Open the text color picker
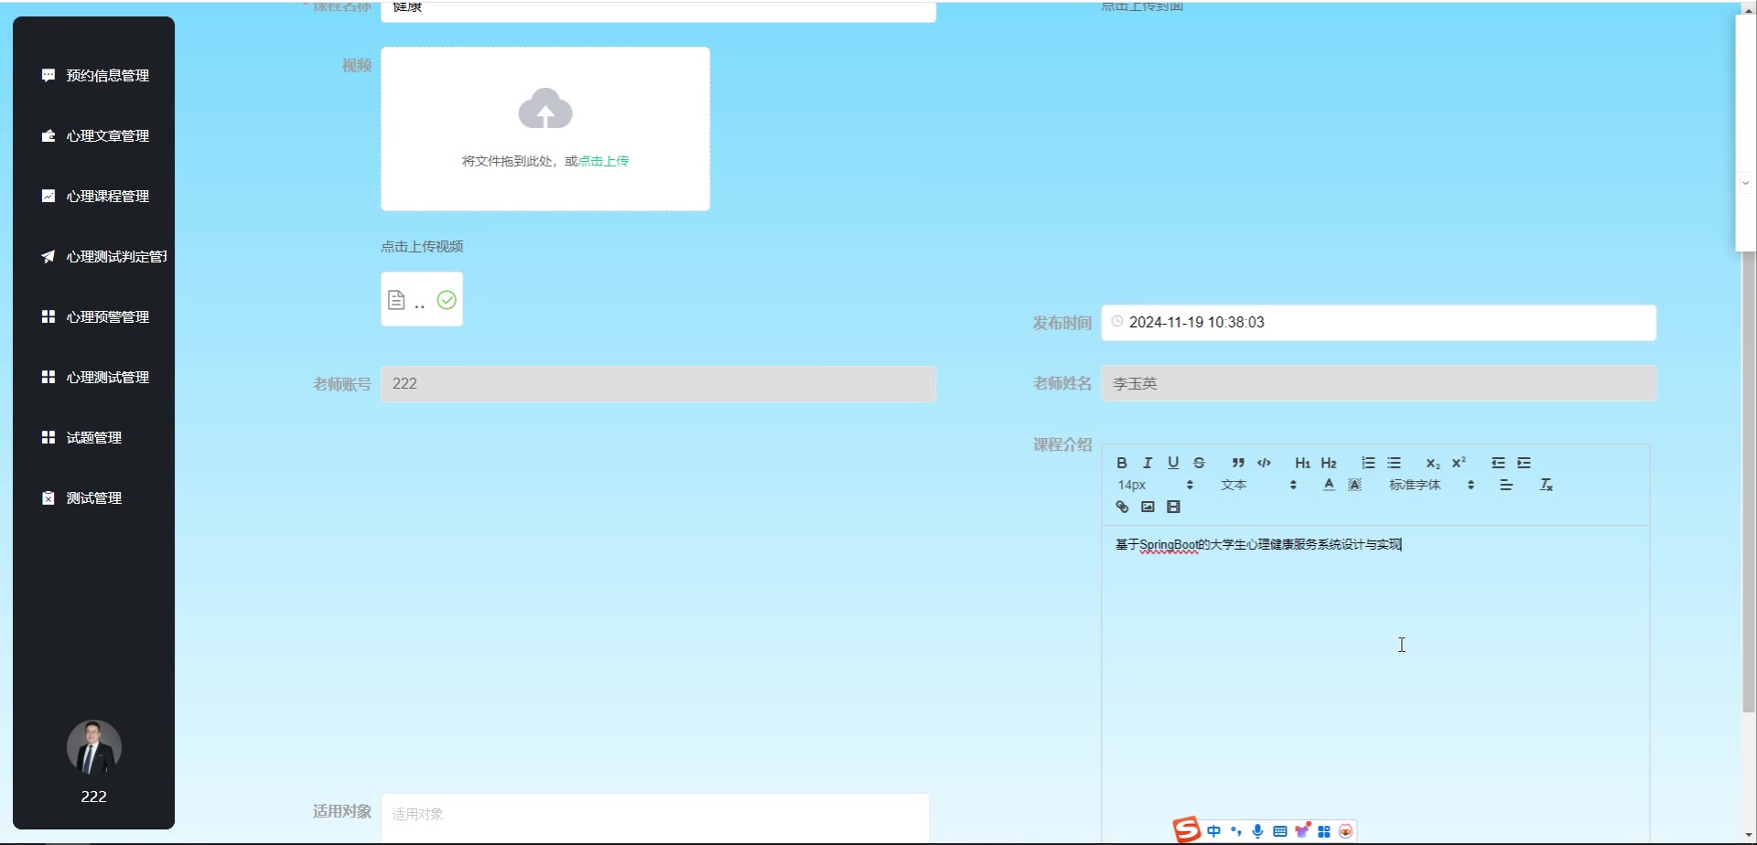 (x=1329, y=485)
